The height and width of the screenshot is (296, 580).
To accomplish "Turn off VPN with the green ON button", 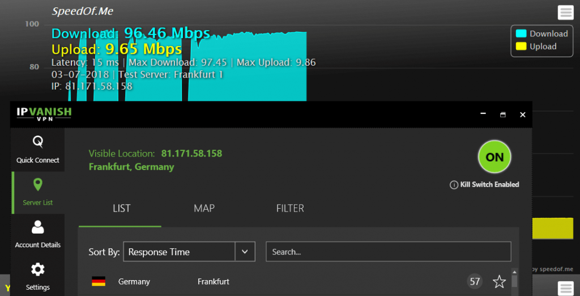I will click(x=494, y=157).
